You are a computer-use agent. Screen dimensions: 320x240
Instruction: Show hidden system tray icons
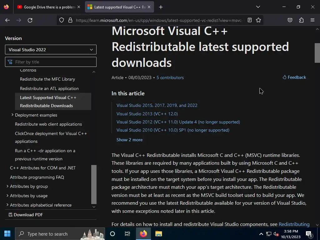pyautogui.click(x=261, y=234)
